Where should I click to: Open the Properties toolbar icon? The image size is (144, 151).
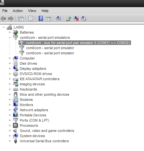click(31, 18)
